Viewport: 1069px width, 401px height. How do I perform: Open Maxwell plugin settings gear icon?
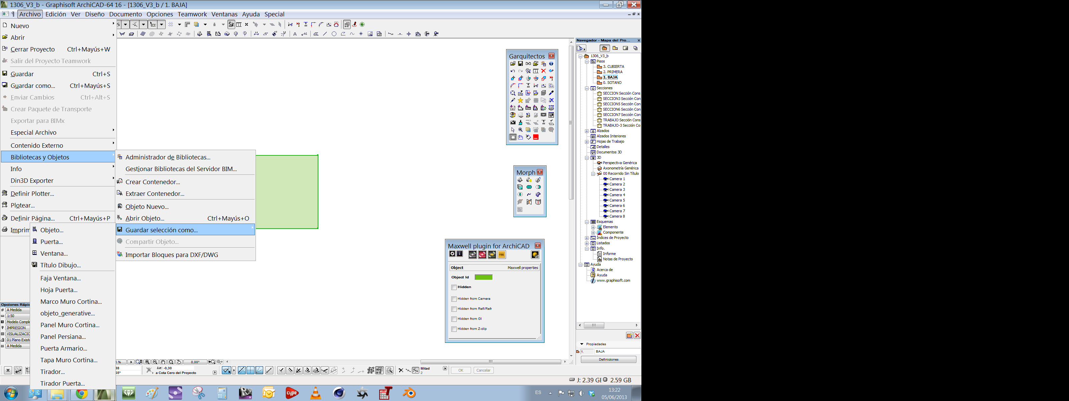(452, 254)
